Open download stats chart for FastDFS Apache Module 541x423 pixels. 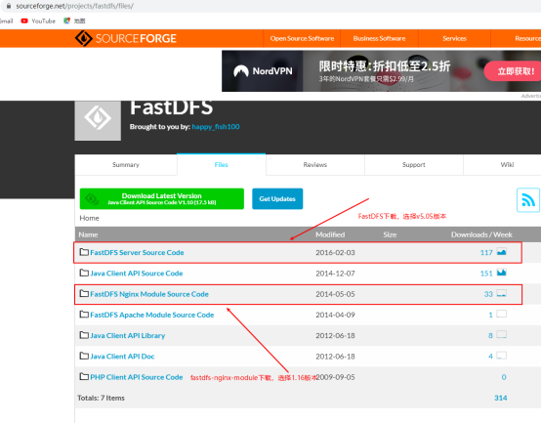pos(501,314)
